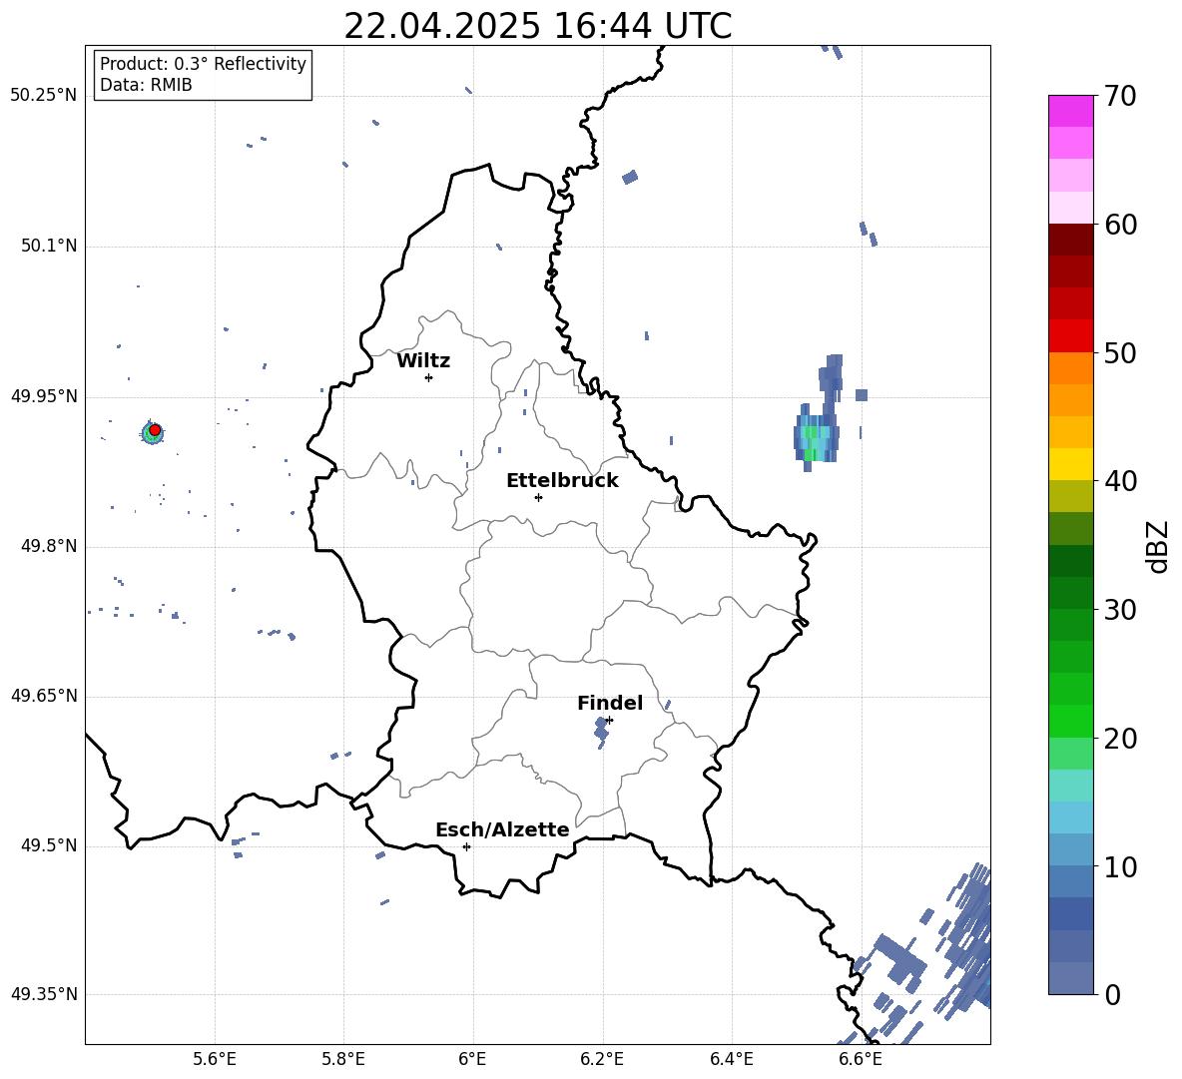Click the cross marker at Ettelbruck
Image resolution: width=1182 pixels, height=1079 pixels.
[538, 497]
